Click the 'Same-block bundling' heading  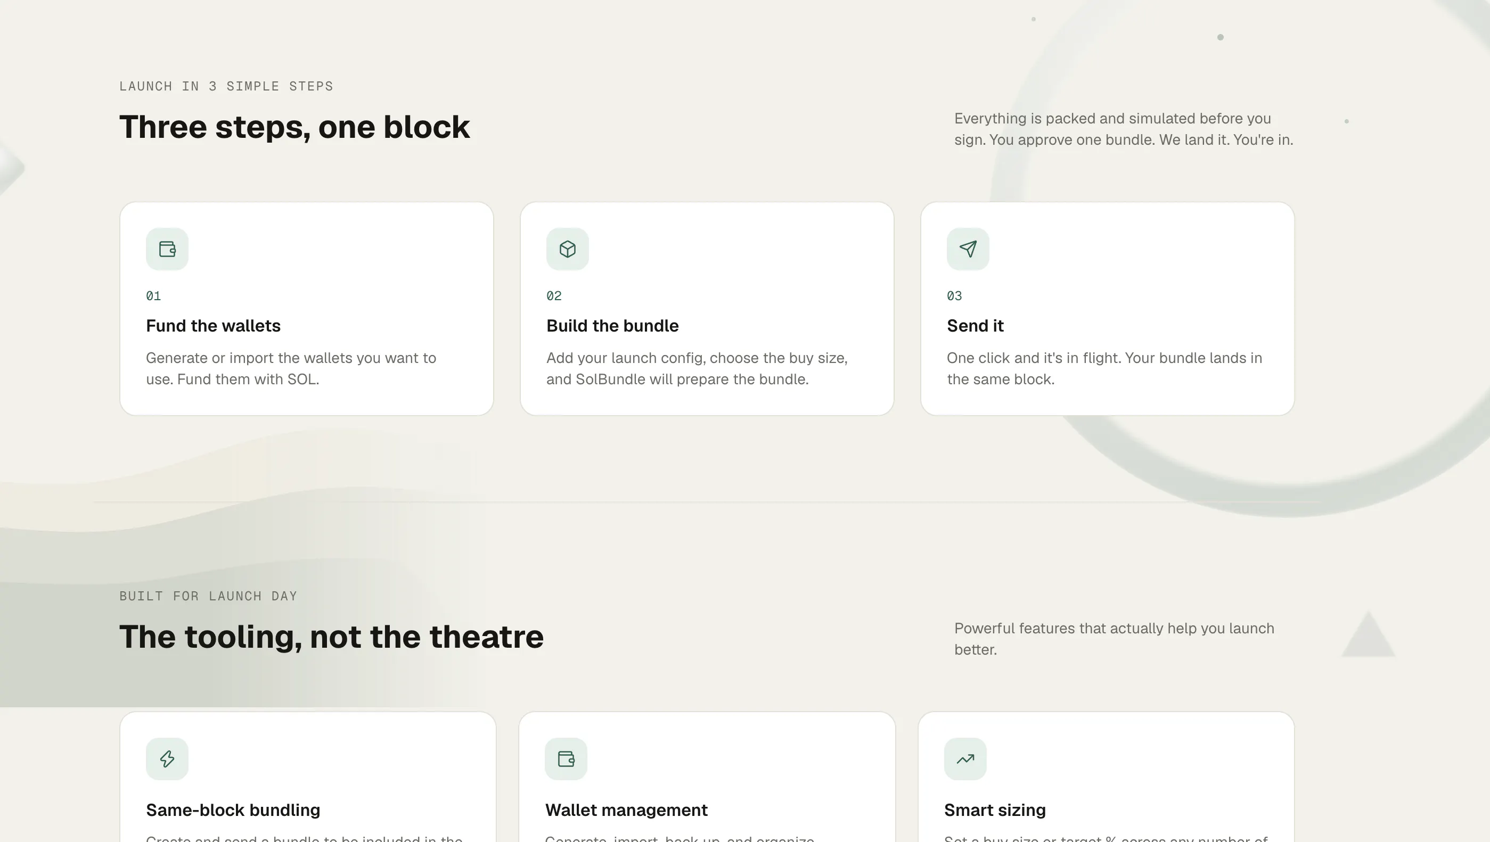[233, 810]
